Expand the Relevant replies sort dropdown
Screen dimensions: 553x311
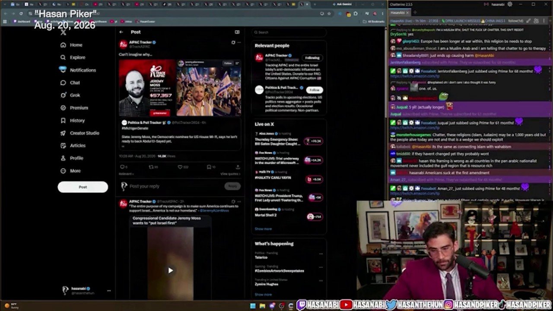click(127, 174)
